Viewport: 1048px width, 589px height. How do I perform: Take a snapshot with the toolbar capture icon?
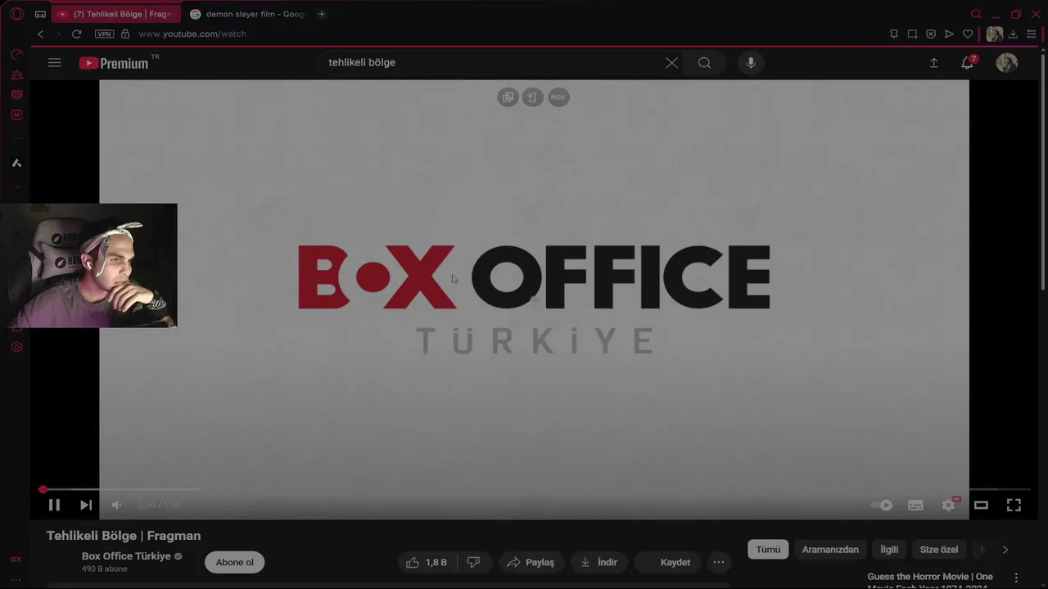pyautogui.click(x=912, y=34)
